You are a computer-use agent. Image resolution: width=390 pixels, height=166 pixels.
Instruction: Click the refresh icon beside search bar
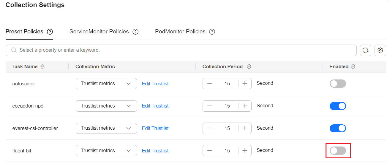[x=365, y=51]
